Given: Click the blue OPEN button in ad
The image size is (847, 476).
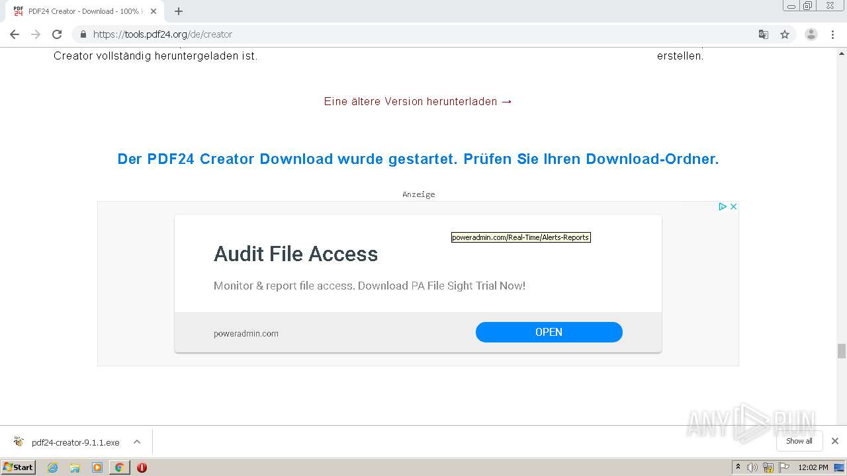Looking at the screenshot, I should (549, 332).
